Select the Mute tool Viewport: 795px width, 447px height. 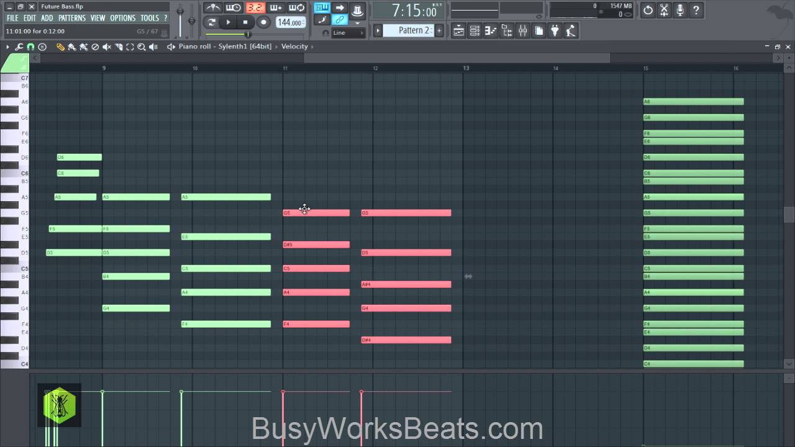click(106, 47)
